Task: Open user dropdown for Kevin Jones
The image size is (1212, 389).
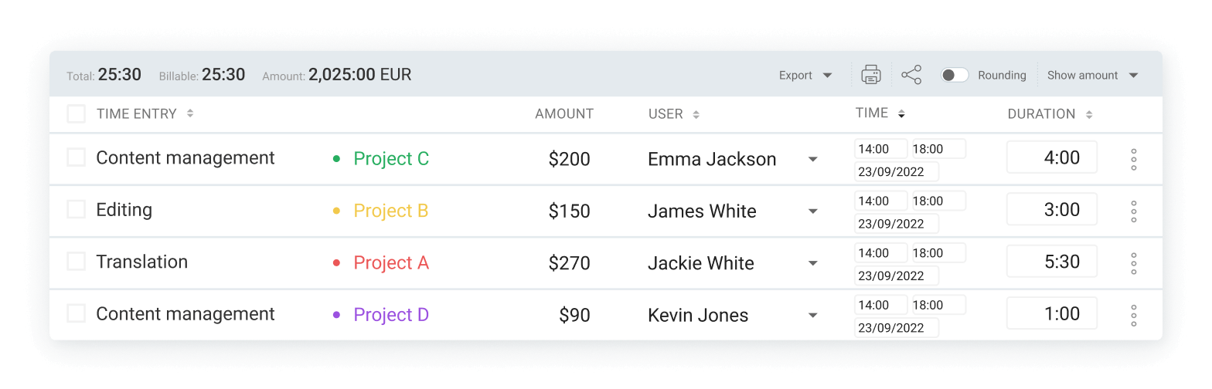Action: pyautogui.click(x=812, y=316)
